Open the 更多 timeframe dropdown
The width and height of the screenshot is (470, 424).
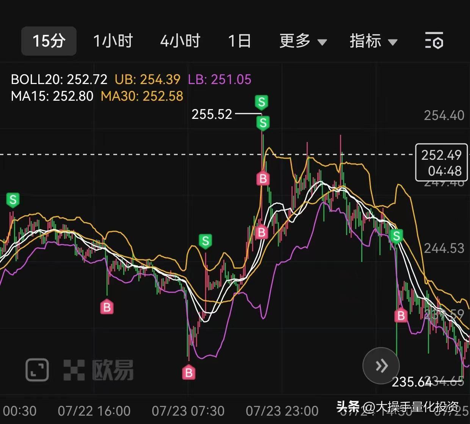[x=303, y=41]
